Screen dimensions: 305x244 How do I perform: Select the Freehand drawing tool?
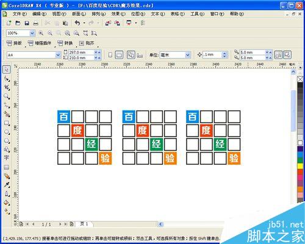coord(7,106)
